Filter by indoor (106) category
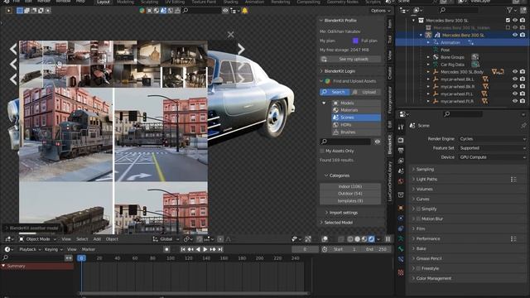 350,186
